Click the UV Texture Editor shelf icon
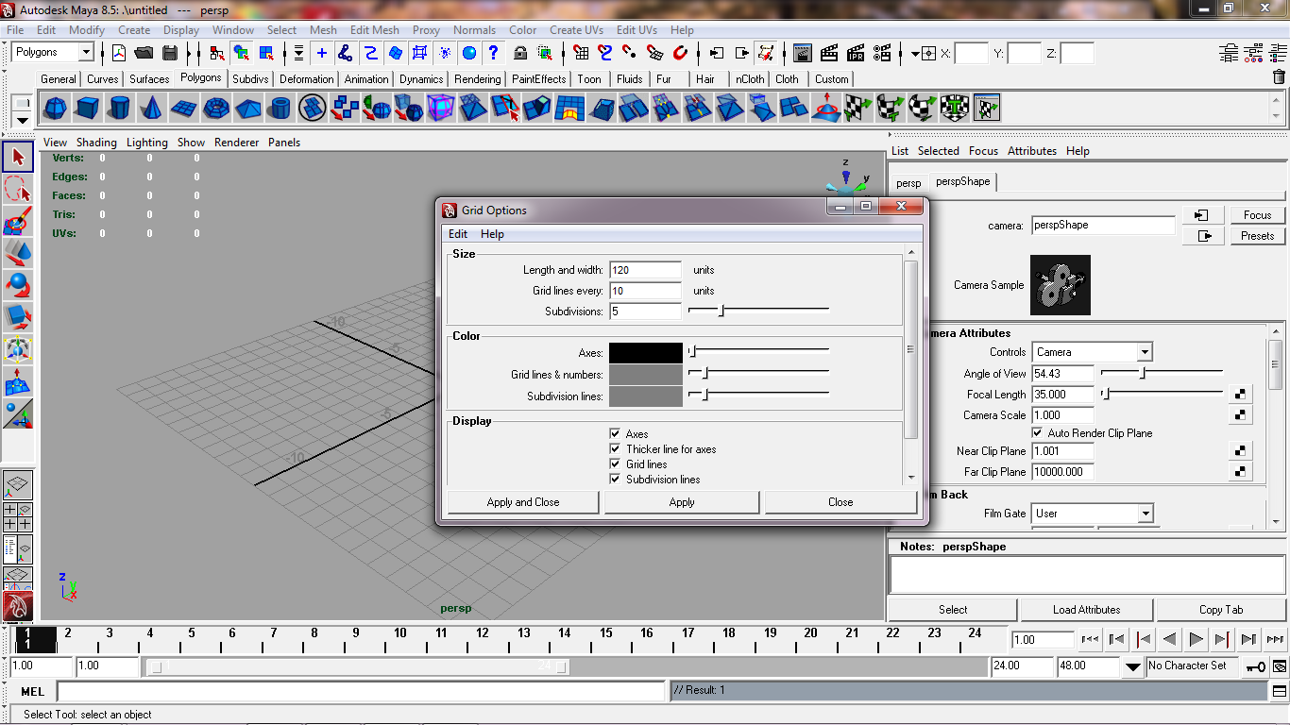 click(987, 109)
